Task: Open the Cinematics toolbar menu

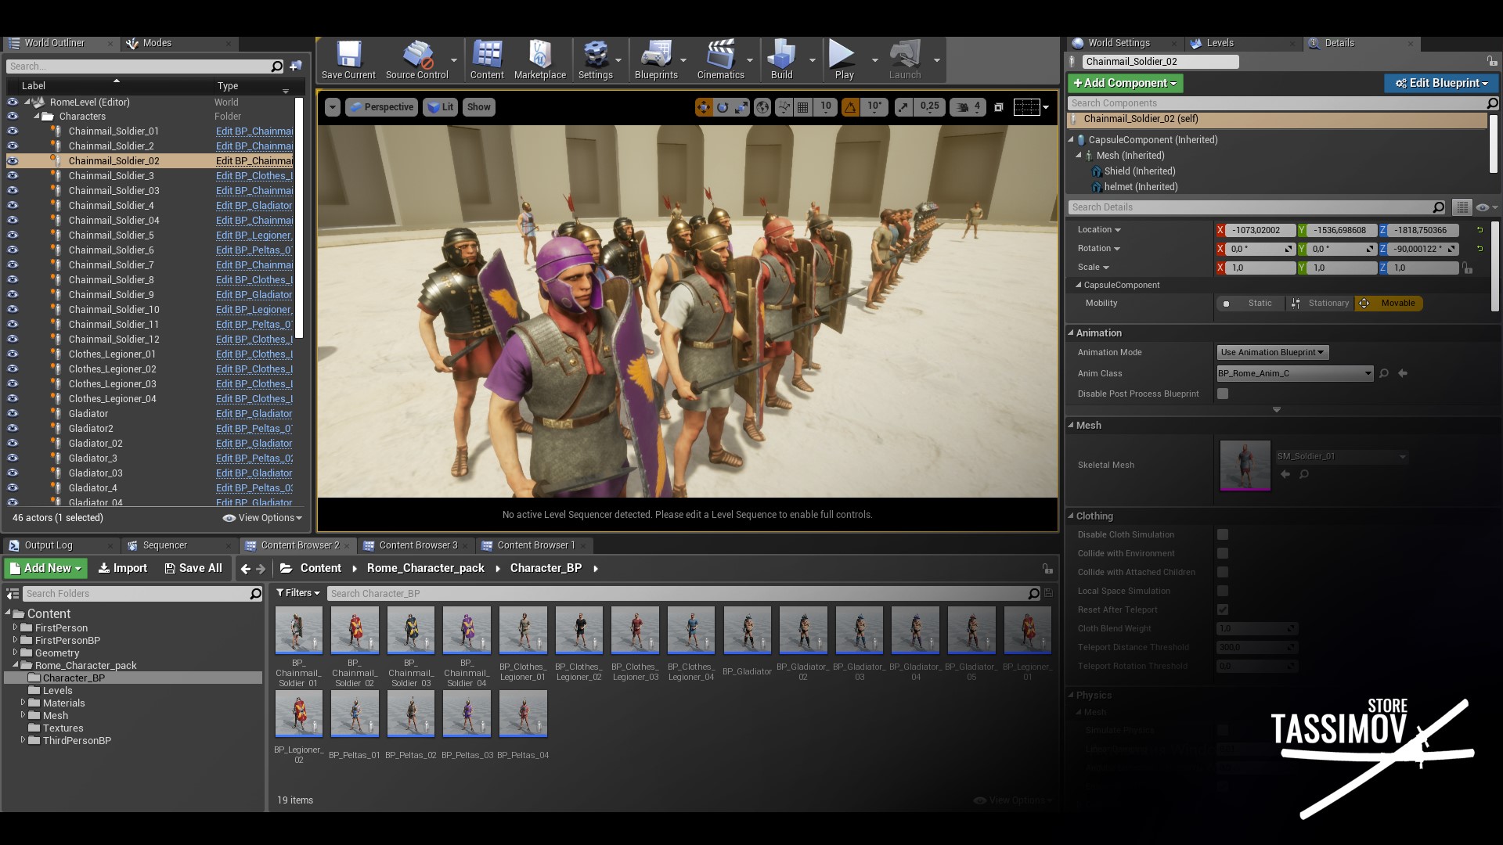Action: (720, 59)
